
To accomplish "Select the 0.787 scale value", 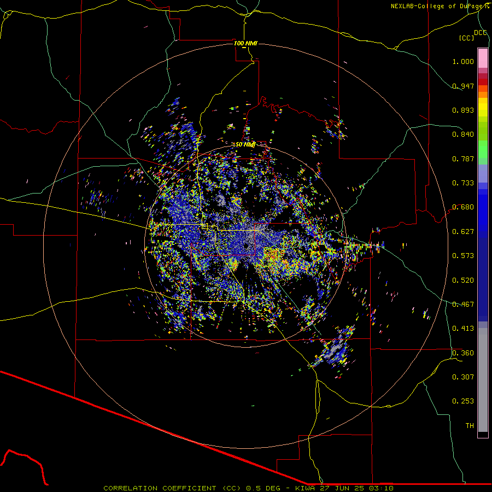I will pyautogui.click(x=463, y=159).
